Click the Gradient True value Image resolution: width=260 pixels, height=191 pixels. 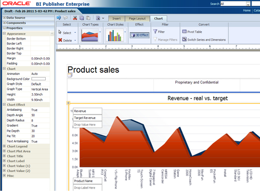(34, 125)
